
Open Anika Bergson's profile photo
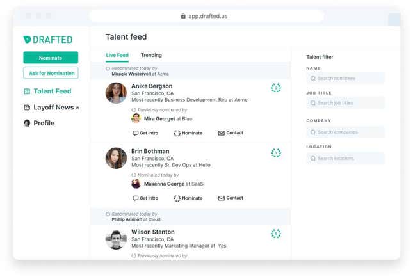coord(116,93)
